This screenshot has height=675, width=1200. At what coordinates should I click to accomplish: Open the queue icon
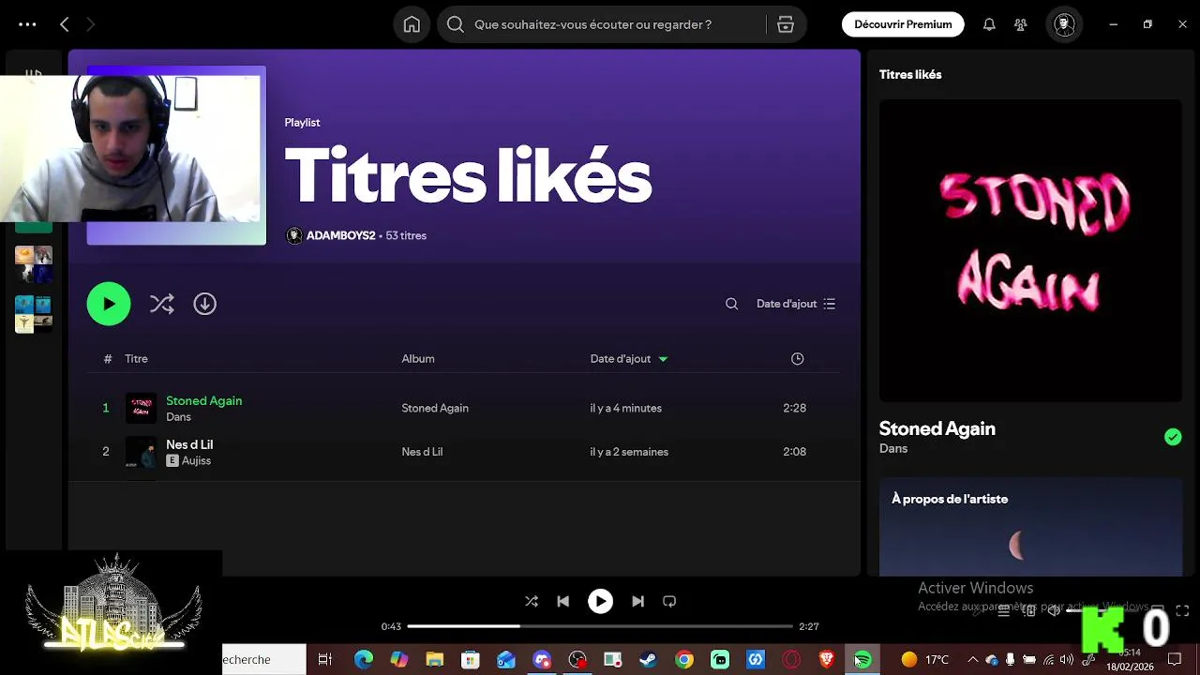point(1003,610)
